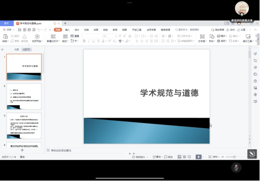Click the save icon in quick toolbar

click(x=19, y=30)
